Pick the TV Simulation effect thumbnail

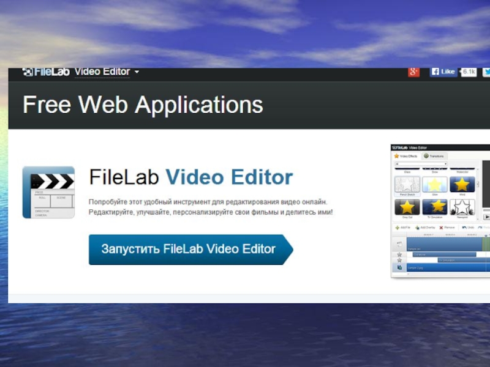[435, 207]
